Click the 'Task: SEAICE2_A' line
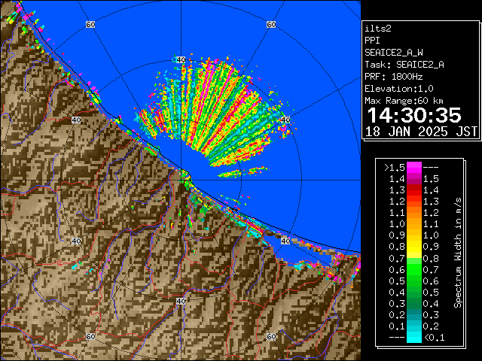The width and height of the screenshot is (482, 361). click(x=404, y=65)
